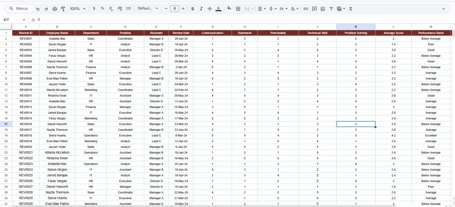This screenshot has width=455, height=207.
Task: Increase font size with the plus button
Action: point(183,9)
